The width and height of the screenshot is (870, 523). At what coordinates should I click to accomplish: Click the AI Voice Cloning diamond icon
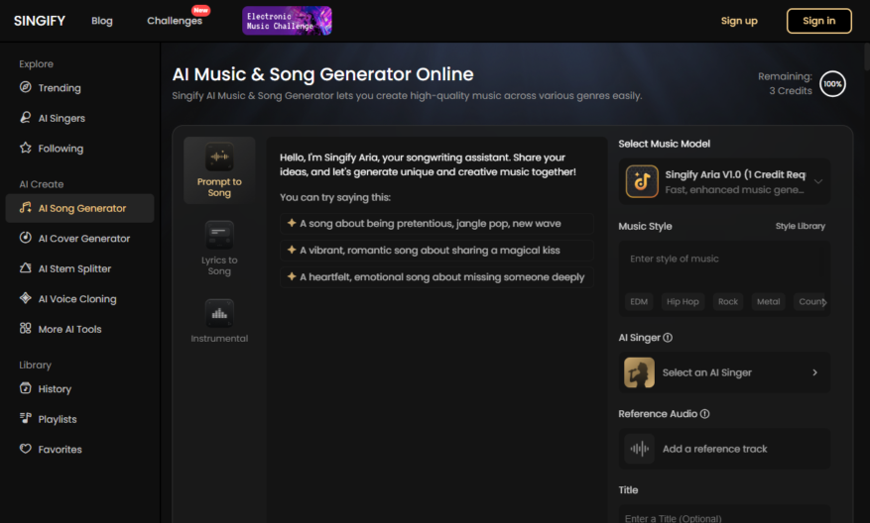click(26, 298)
